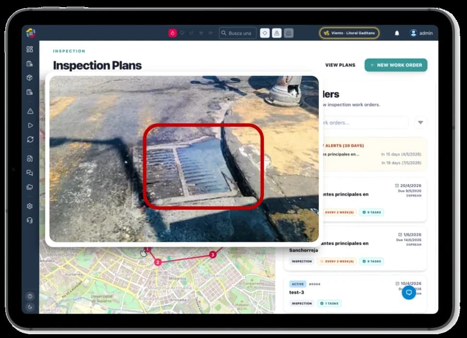The image size is (467, 338).
Task: Focus the Busca una search field
Action: pyautogui.click(x=238, y=33)
